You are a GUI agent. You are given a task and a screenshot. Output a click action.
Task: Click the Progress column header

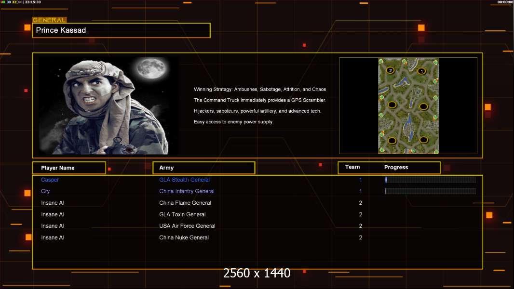click(396, 167)
